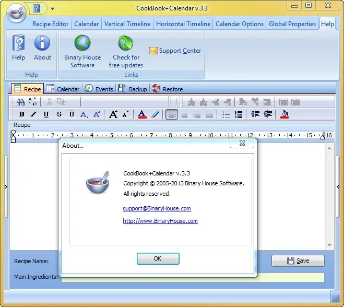Viewport: 344px width, 307px height.
Task: Close the About dialog with X
Action: point(242,143)
